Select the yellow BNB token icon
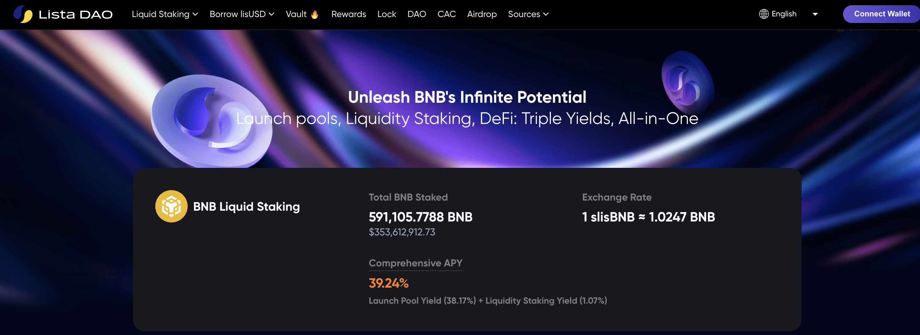Image resolution: width=920 pixels, height=335 pixels. pyautogui.click(x=172, y=206)
